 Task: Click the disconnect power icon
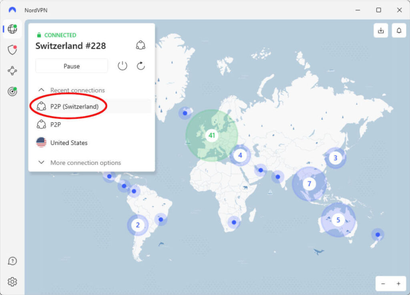click(122, 66)
